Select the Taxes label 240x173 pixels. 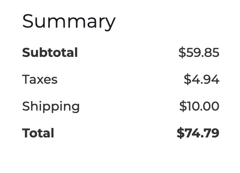[40, 79]
